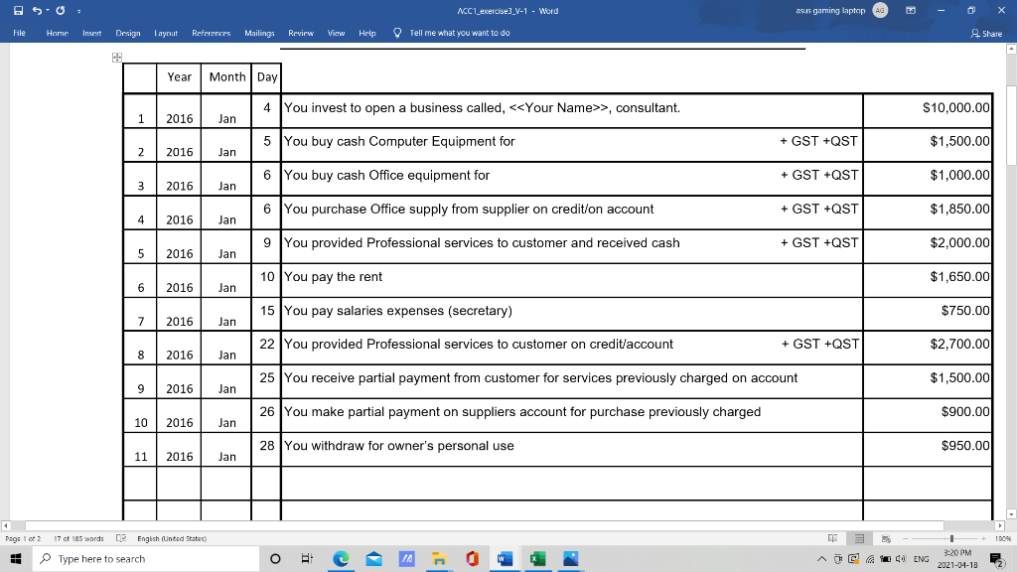Click the Save icon on Quick Access Toolbar
The image size is (1017, 572).
pos(19,10)
